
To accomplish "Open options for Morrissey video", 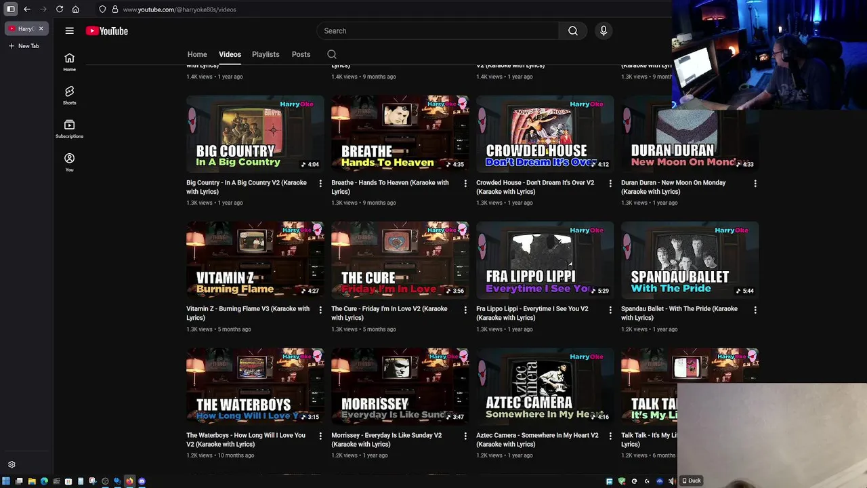I will tap(465, 436).
